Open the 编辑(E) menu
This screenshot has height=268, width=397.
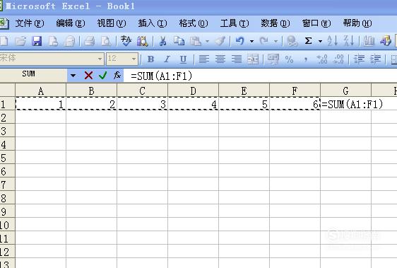(x=71, y=23)
